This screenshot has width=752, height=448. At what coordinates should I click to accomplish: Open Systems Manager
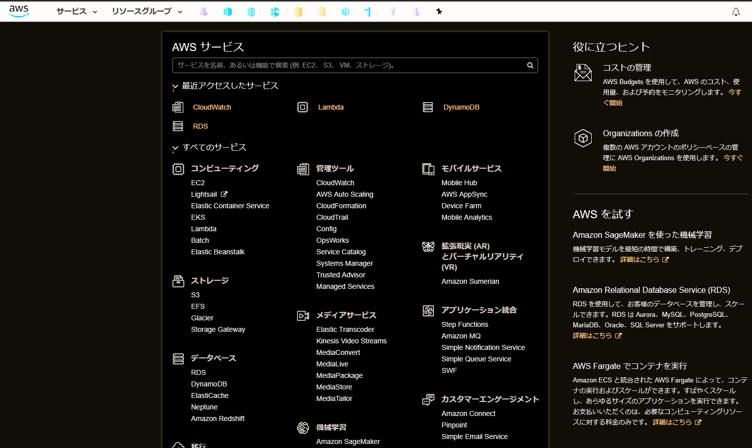click(x=345, y=263)
